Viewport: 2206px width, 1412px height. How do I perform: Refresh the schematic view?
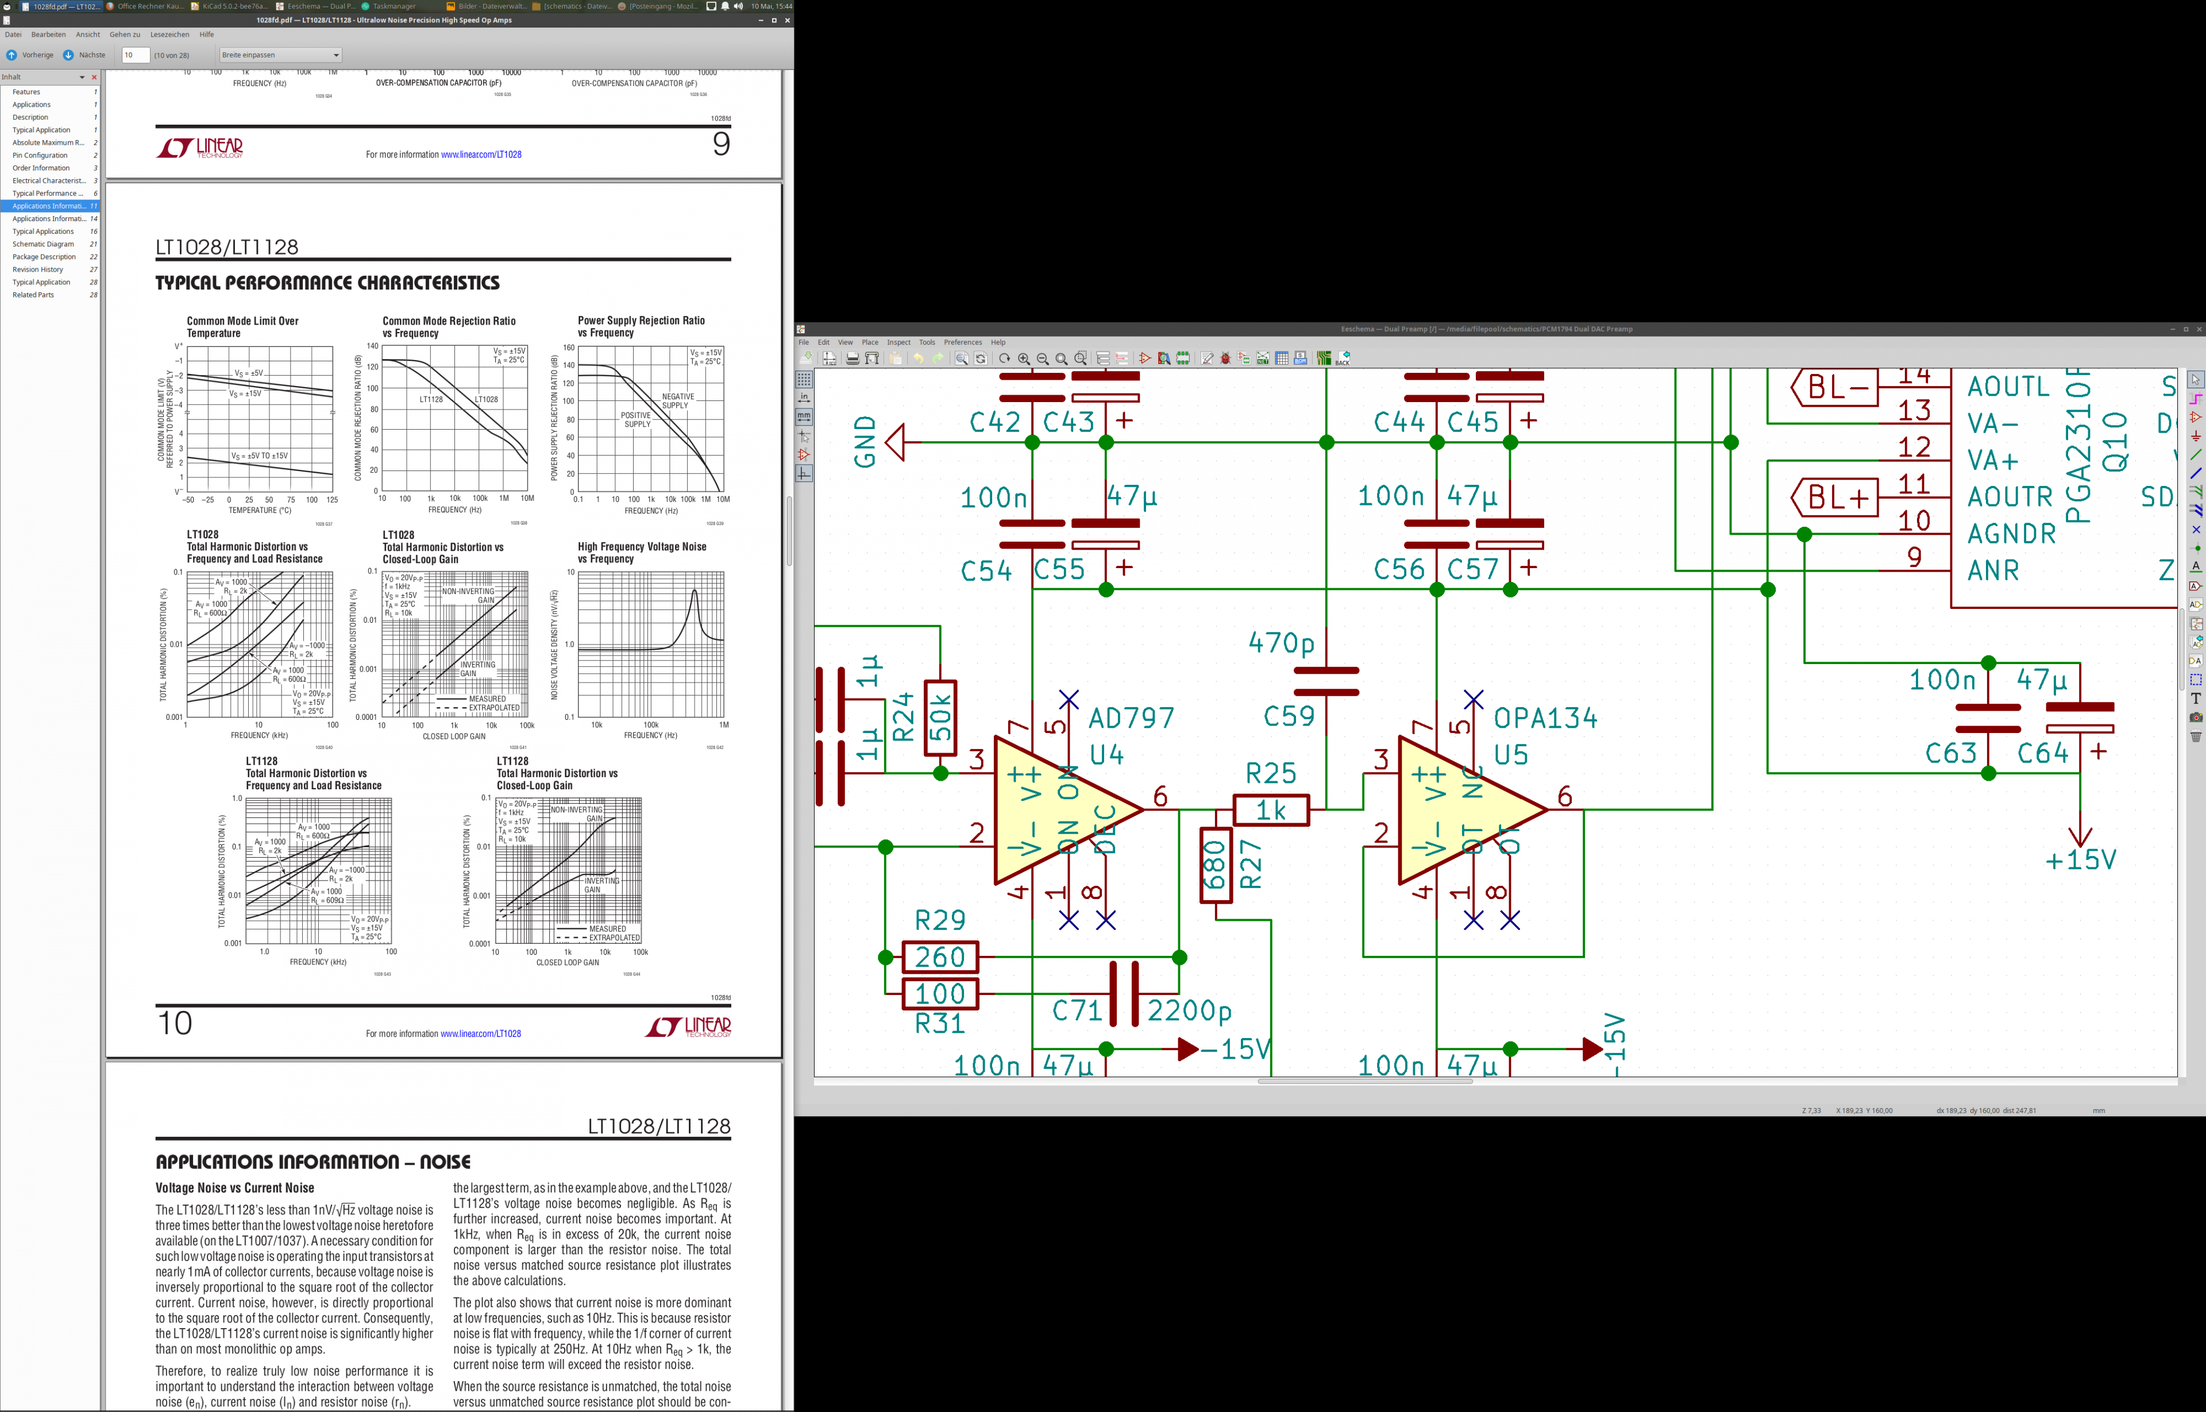click(x=1005, y=358)
